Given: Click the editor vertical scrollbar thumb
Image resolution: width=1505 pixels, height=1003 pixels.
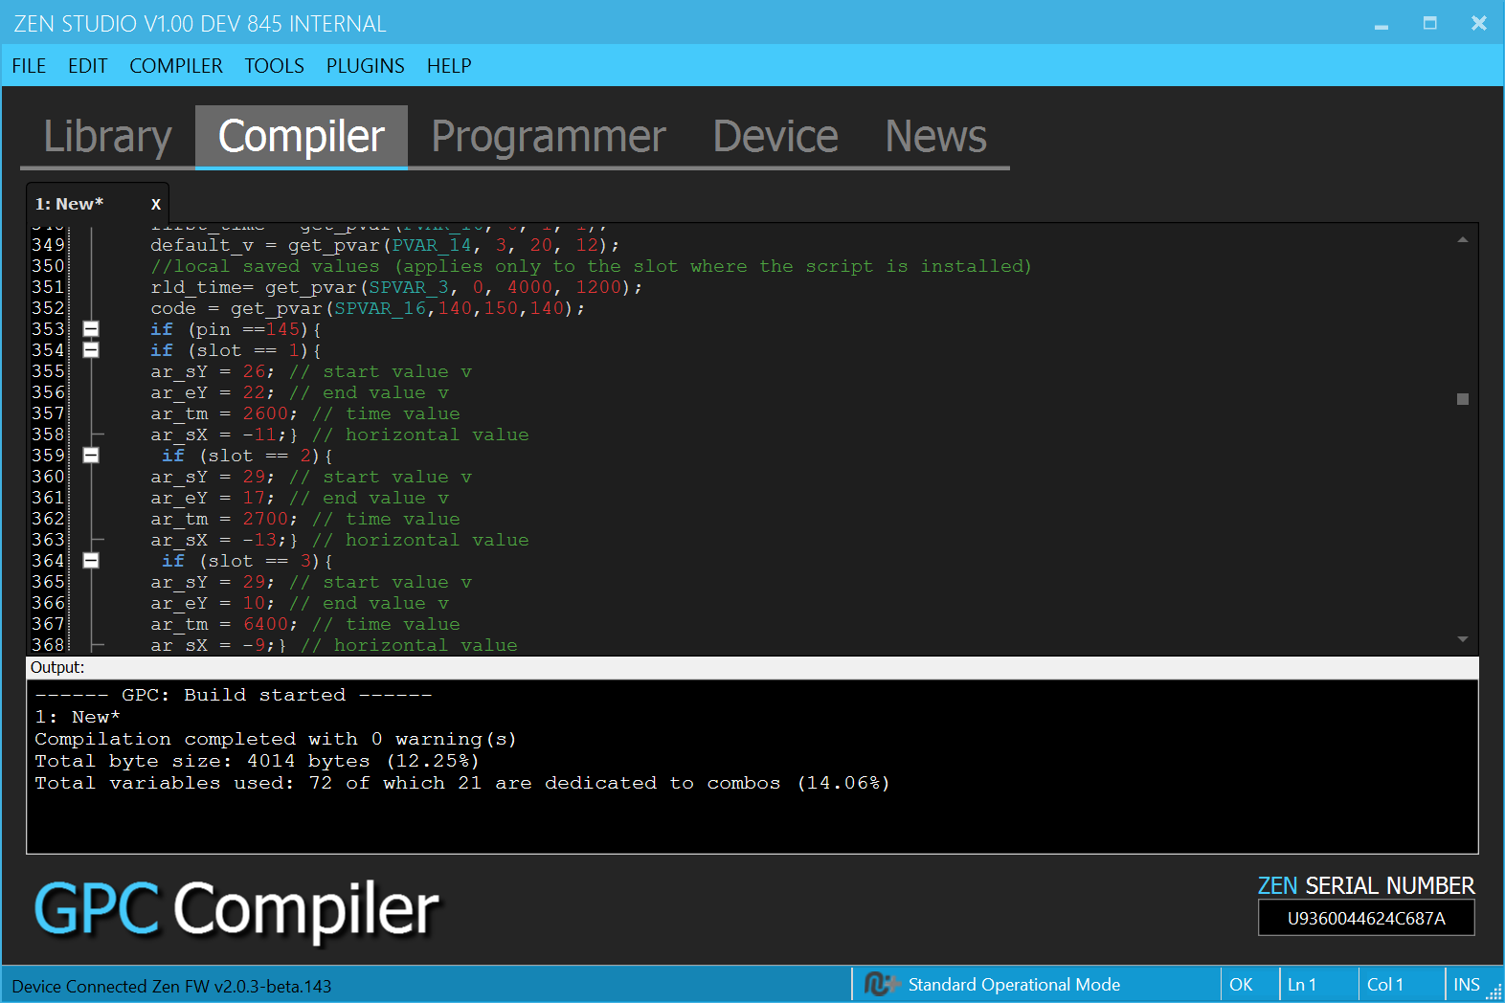Looking at the screenshot, I should pyautogui.click(x=1463, y=399).
